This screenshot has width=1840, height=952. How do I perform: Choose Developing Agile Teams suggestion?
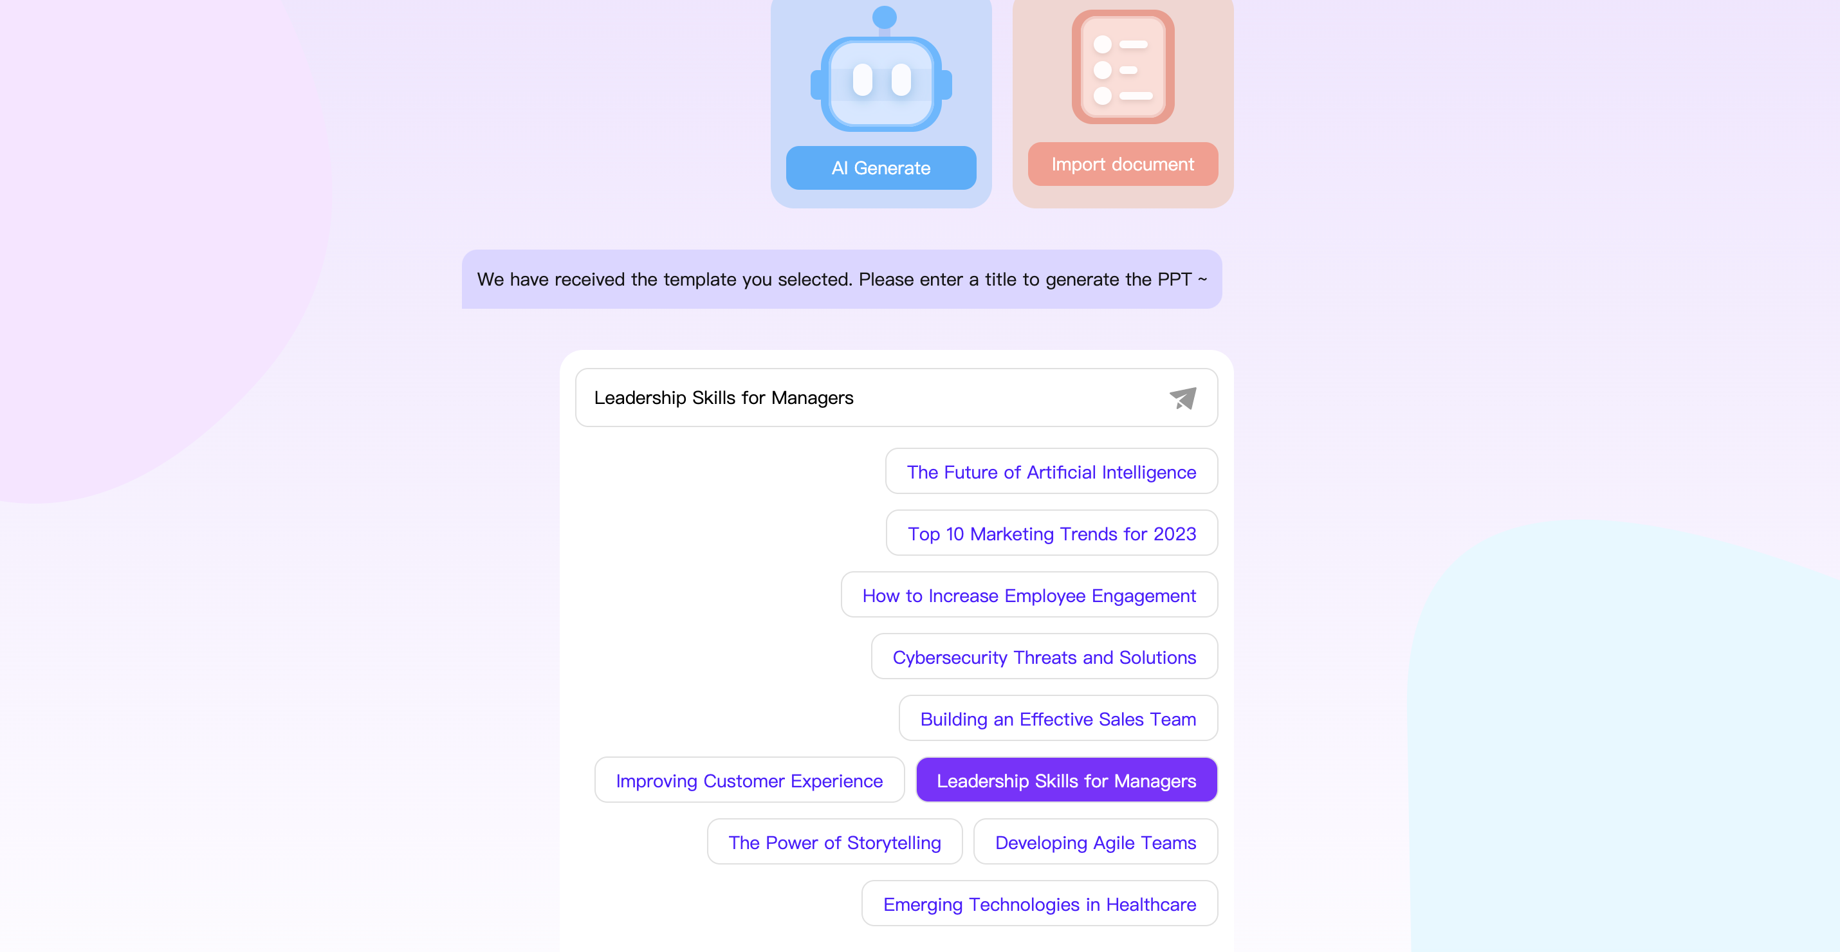[1096, 842]
